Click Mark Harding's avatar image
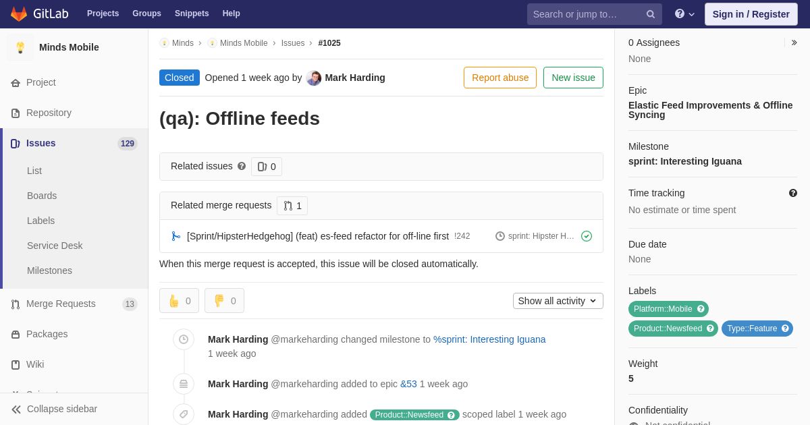 coord(314,78)
